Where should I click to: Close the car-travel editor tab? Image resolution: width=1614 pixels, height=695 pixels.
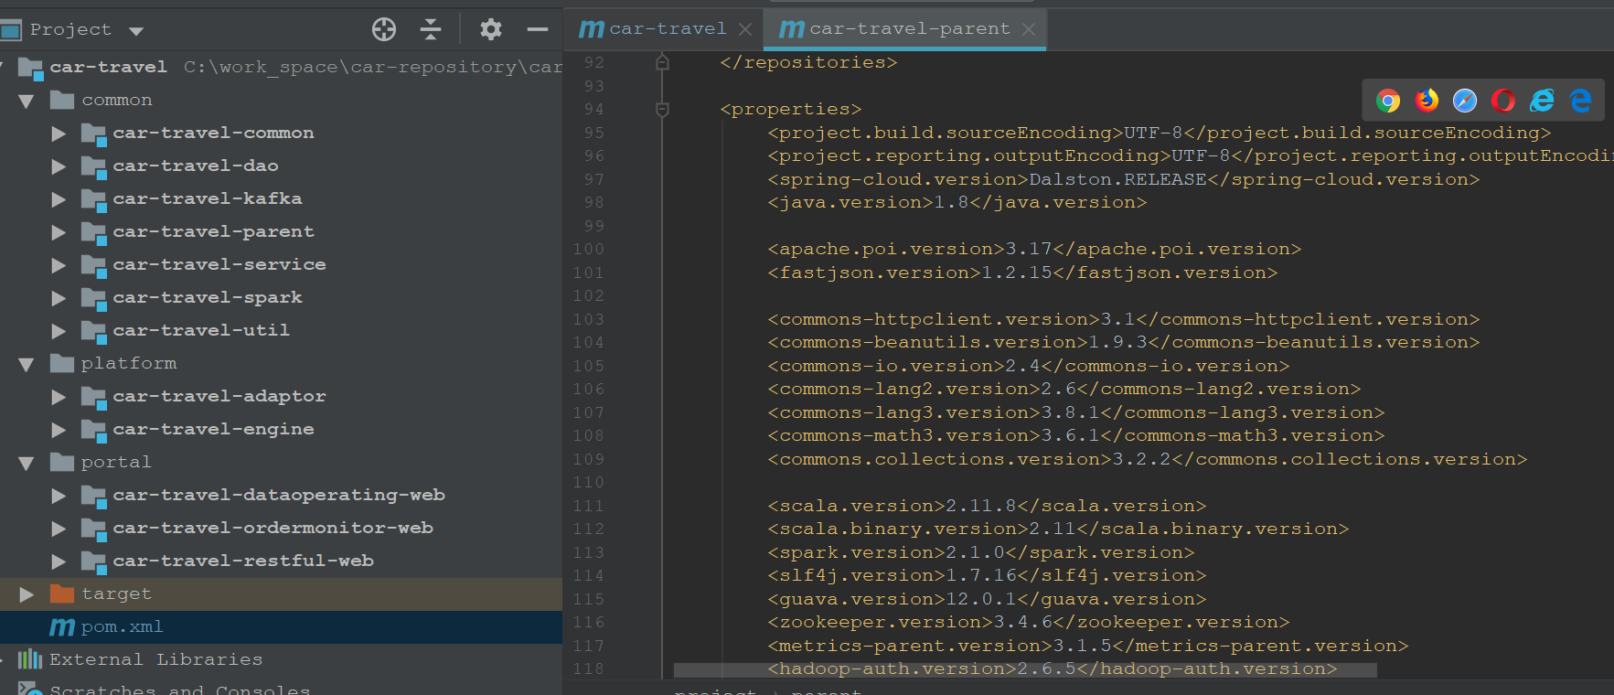click(745, 29)
